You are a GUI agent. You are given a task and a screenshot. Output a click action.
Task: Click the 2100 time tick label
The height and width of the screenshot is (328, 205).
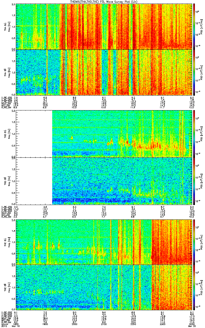(104, 324)
